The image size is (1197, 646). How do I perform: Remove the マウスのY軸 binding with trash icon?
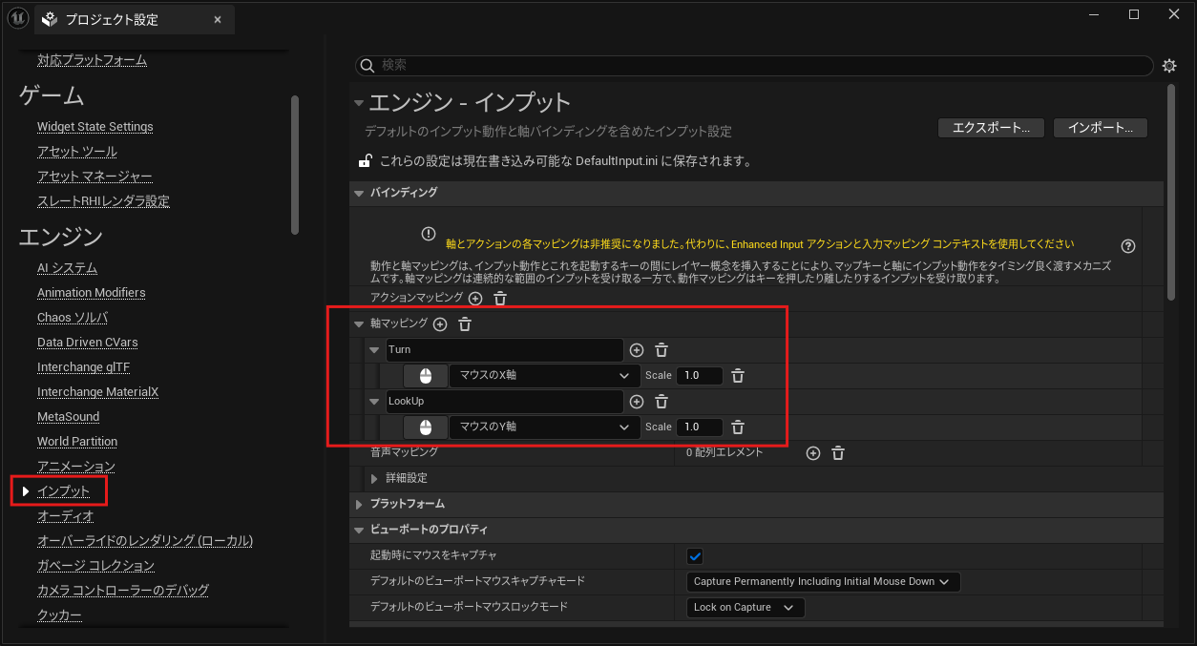tap(738, 427)
